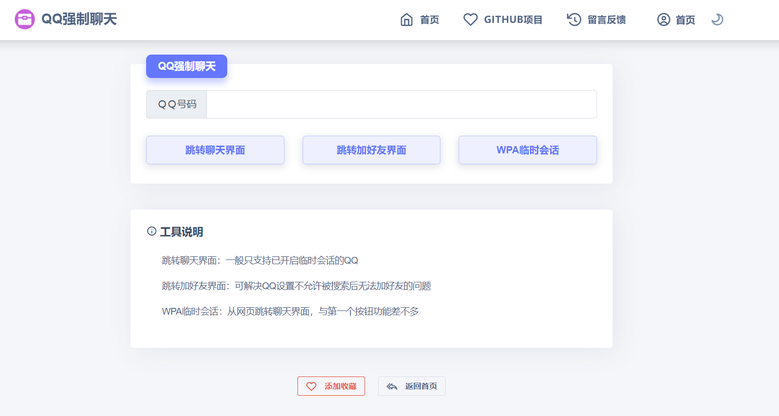The image size is (779, 416).
Task: Click the clock icon next to 留言反馈
Action: (x=574, y=19)
